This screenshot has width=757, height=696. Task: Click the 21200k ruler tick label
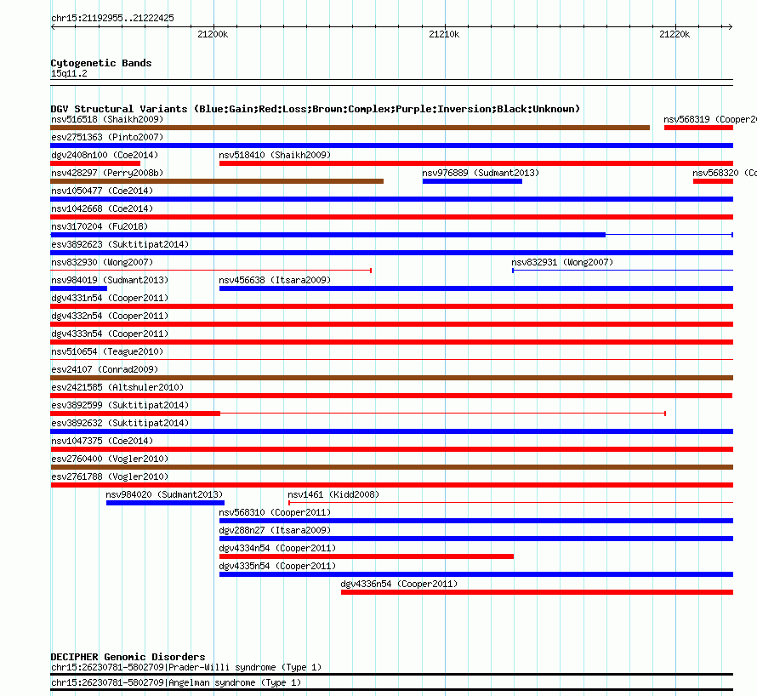pos(213,35)
